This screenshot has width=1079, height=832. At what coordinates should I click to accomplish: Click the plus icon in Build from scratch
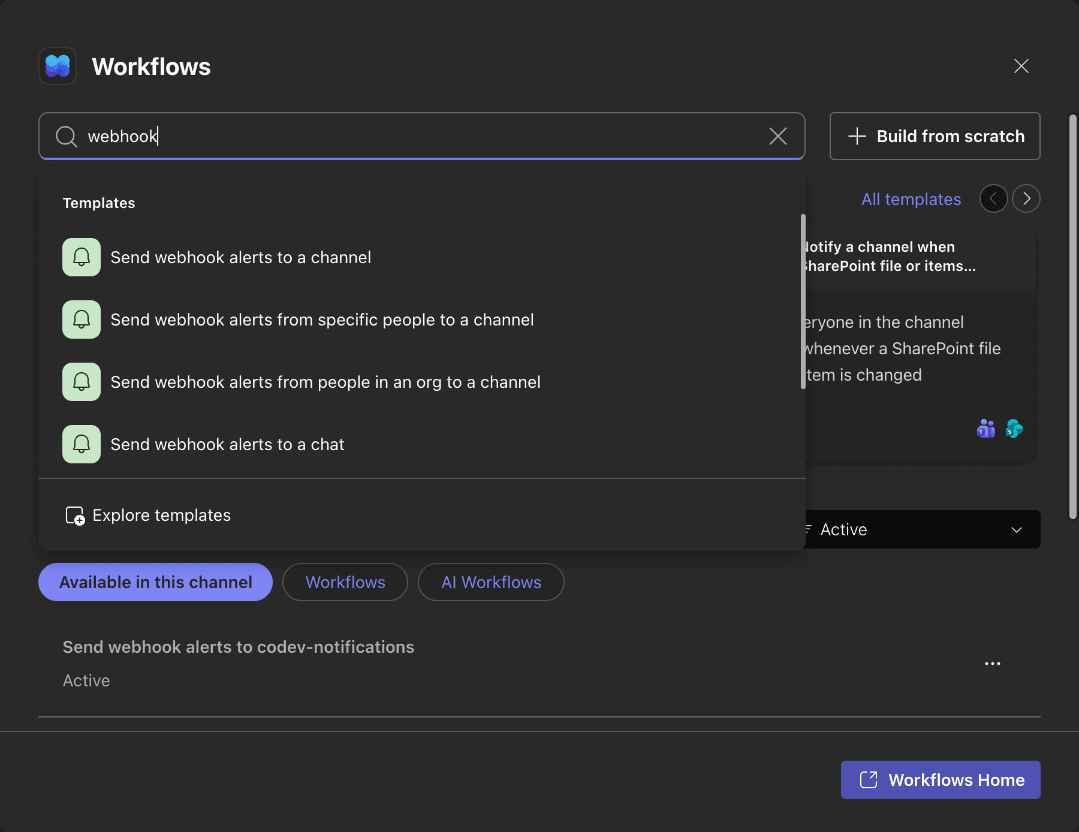[x=857, y=136]
